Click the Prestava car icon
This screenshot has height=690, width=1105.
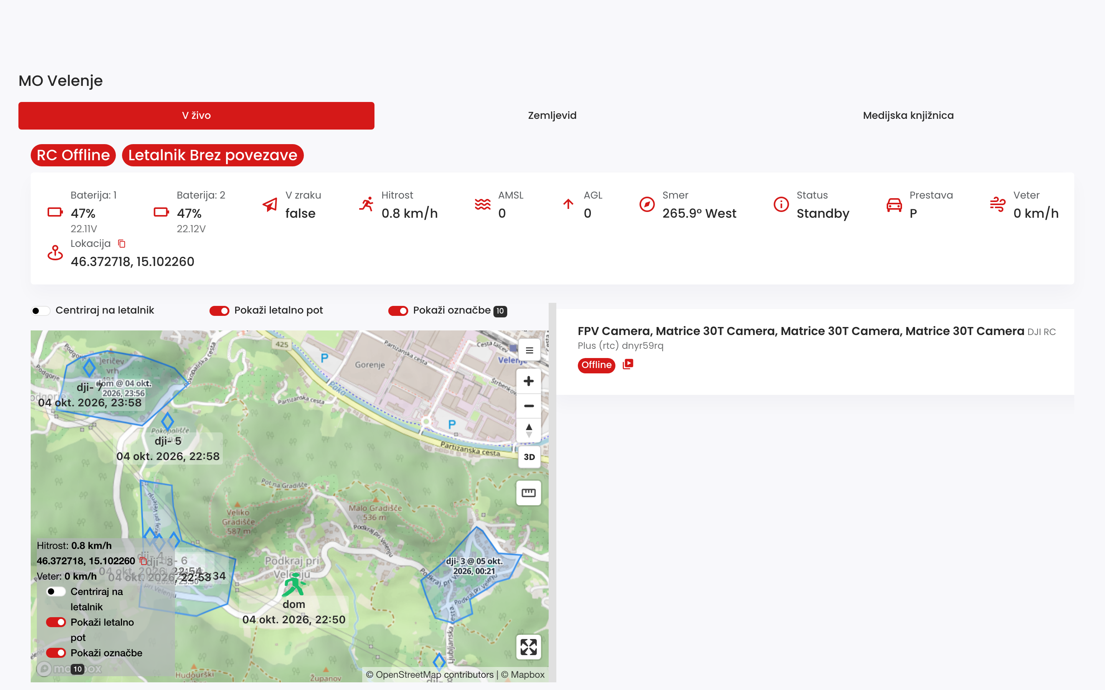[894, 205]
